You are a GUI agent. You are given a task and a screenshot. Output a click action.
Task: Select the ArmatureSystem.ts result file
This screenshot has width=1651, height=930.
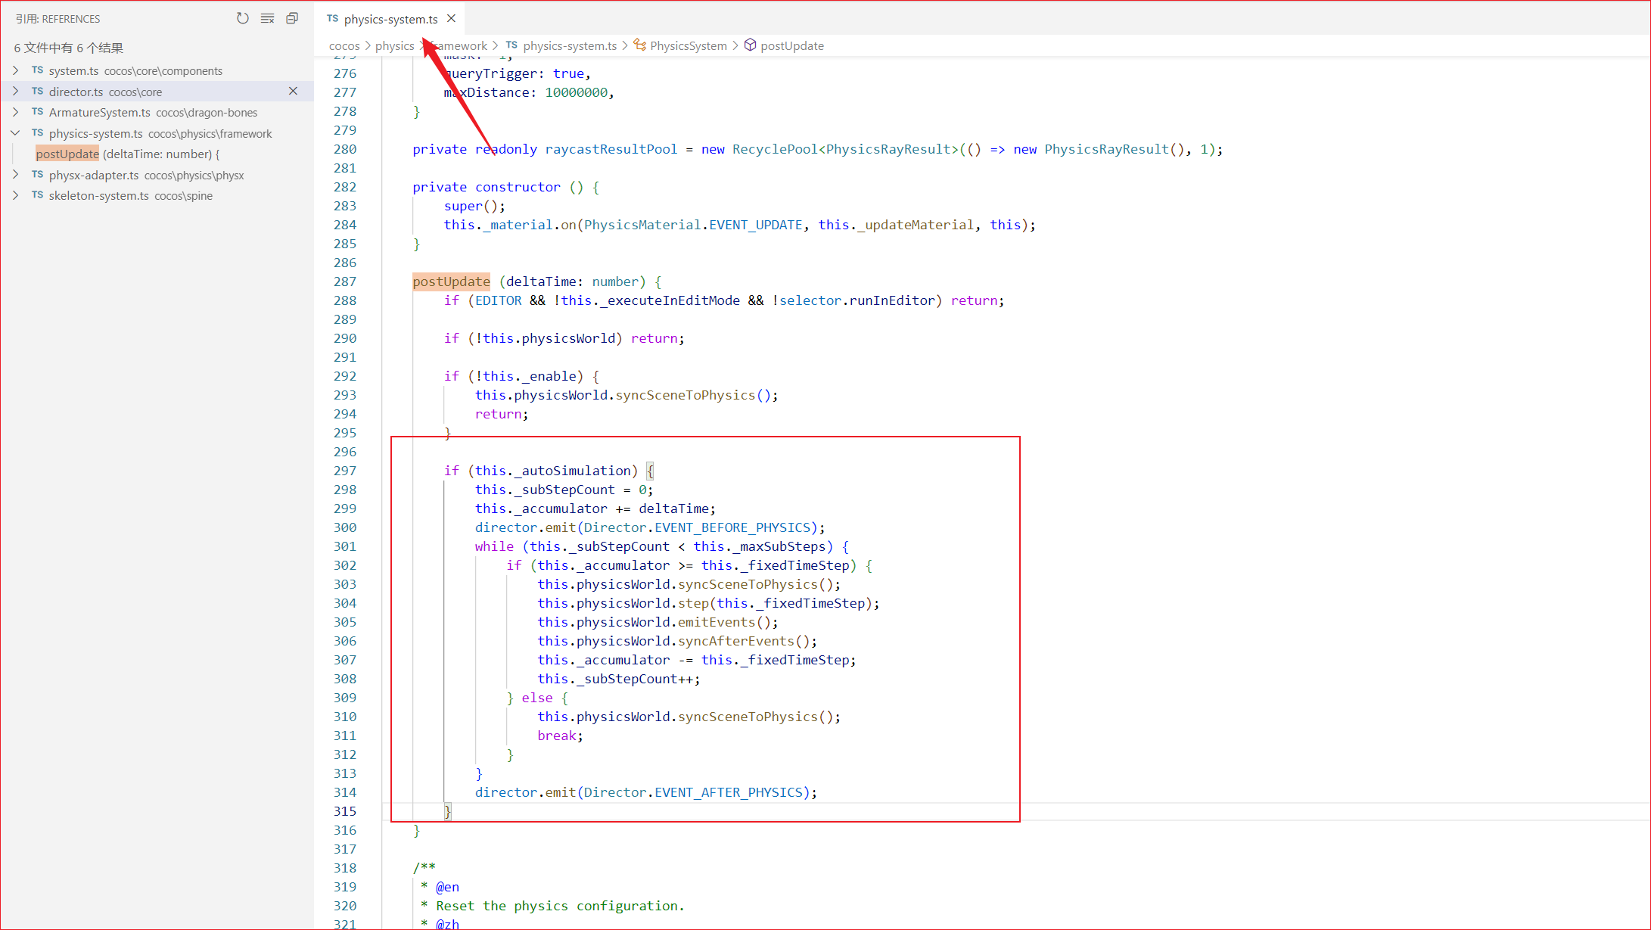click(99, 112)
